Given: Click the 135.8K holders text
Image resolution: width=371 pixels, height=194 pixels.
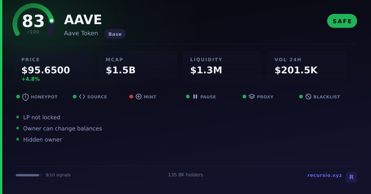Looking at the screenshot, I should (185, 175).
